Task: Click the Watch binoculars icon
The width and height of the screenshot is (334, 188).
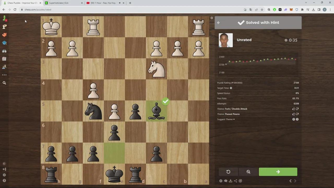Action: click(x=4, y=51)
